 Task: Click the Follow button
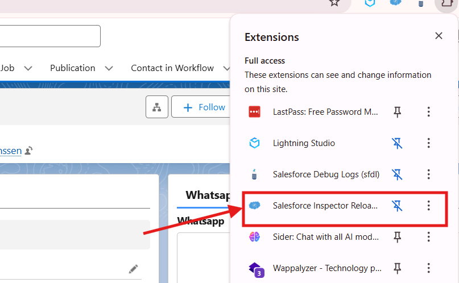pyautogui.click(x=202, y=107)
